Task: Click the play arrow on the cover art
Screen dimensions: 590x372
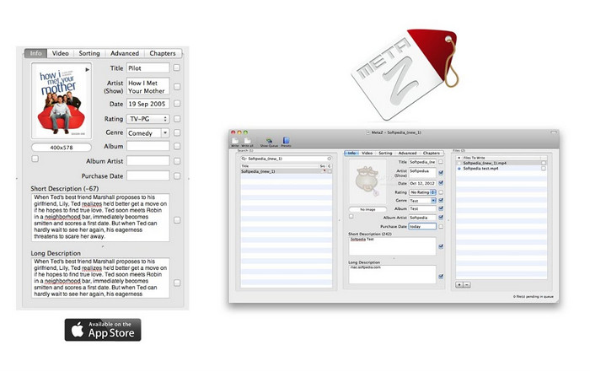Action: click(x=88, y=70)
